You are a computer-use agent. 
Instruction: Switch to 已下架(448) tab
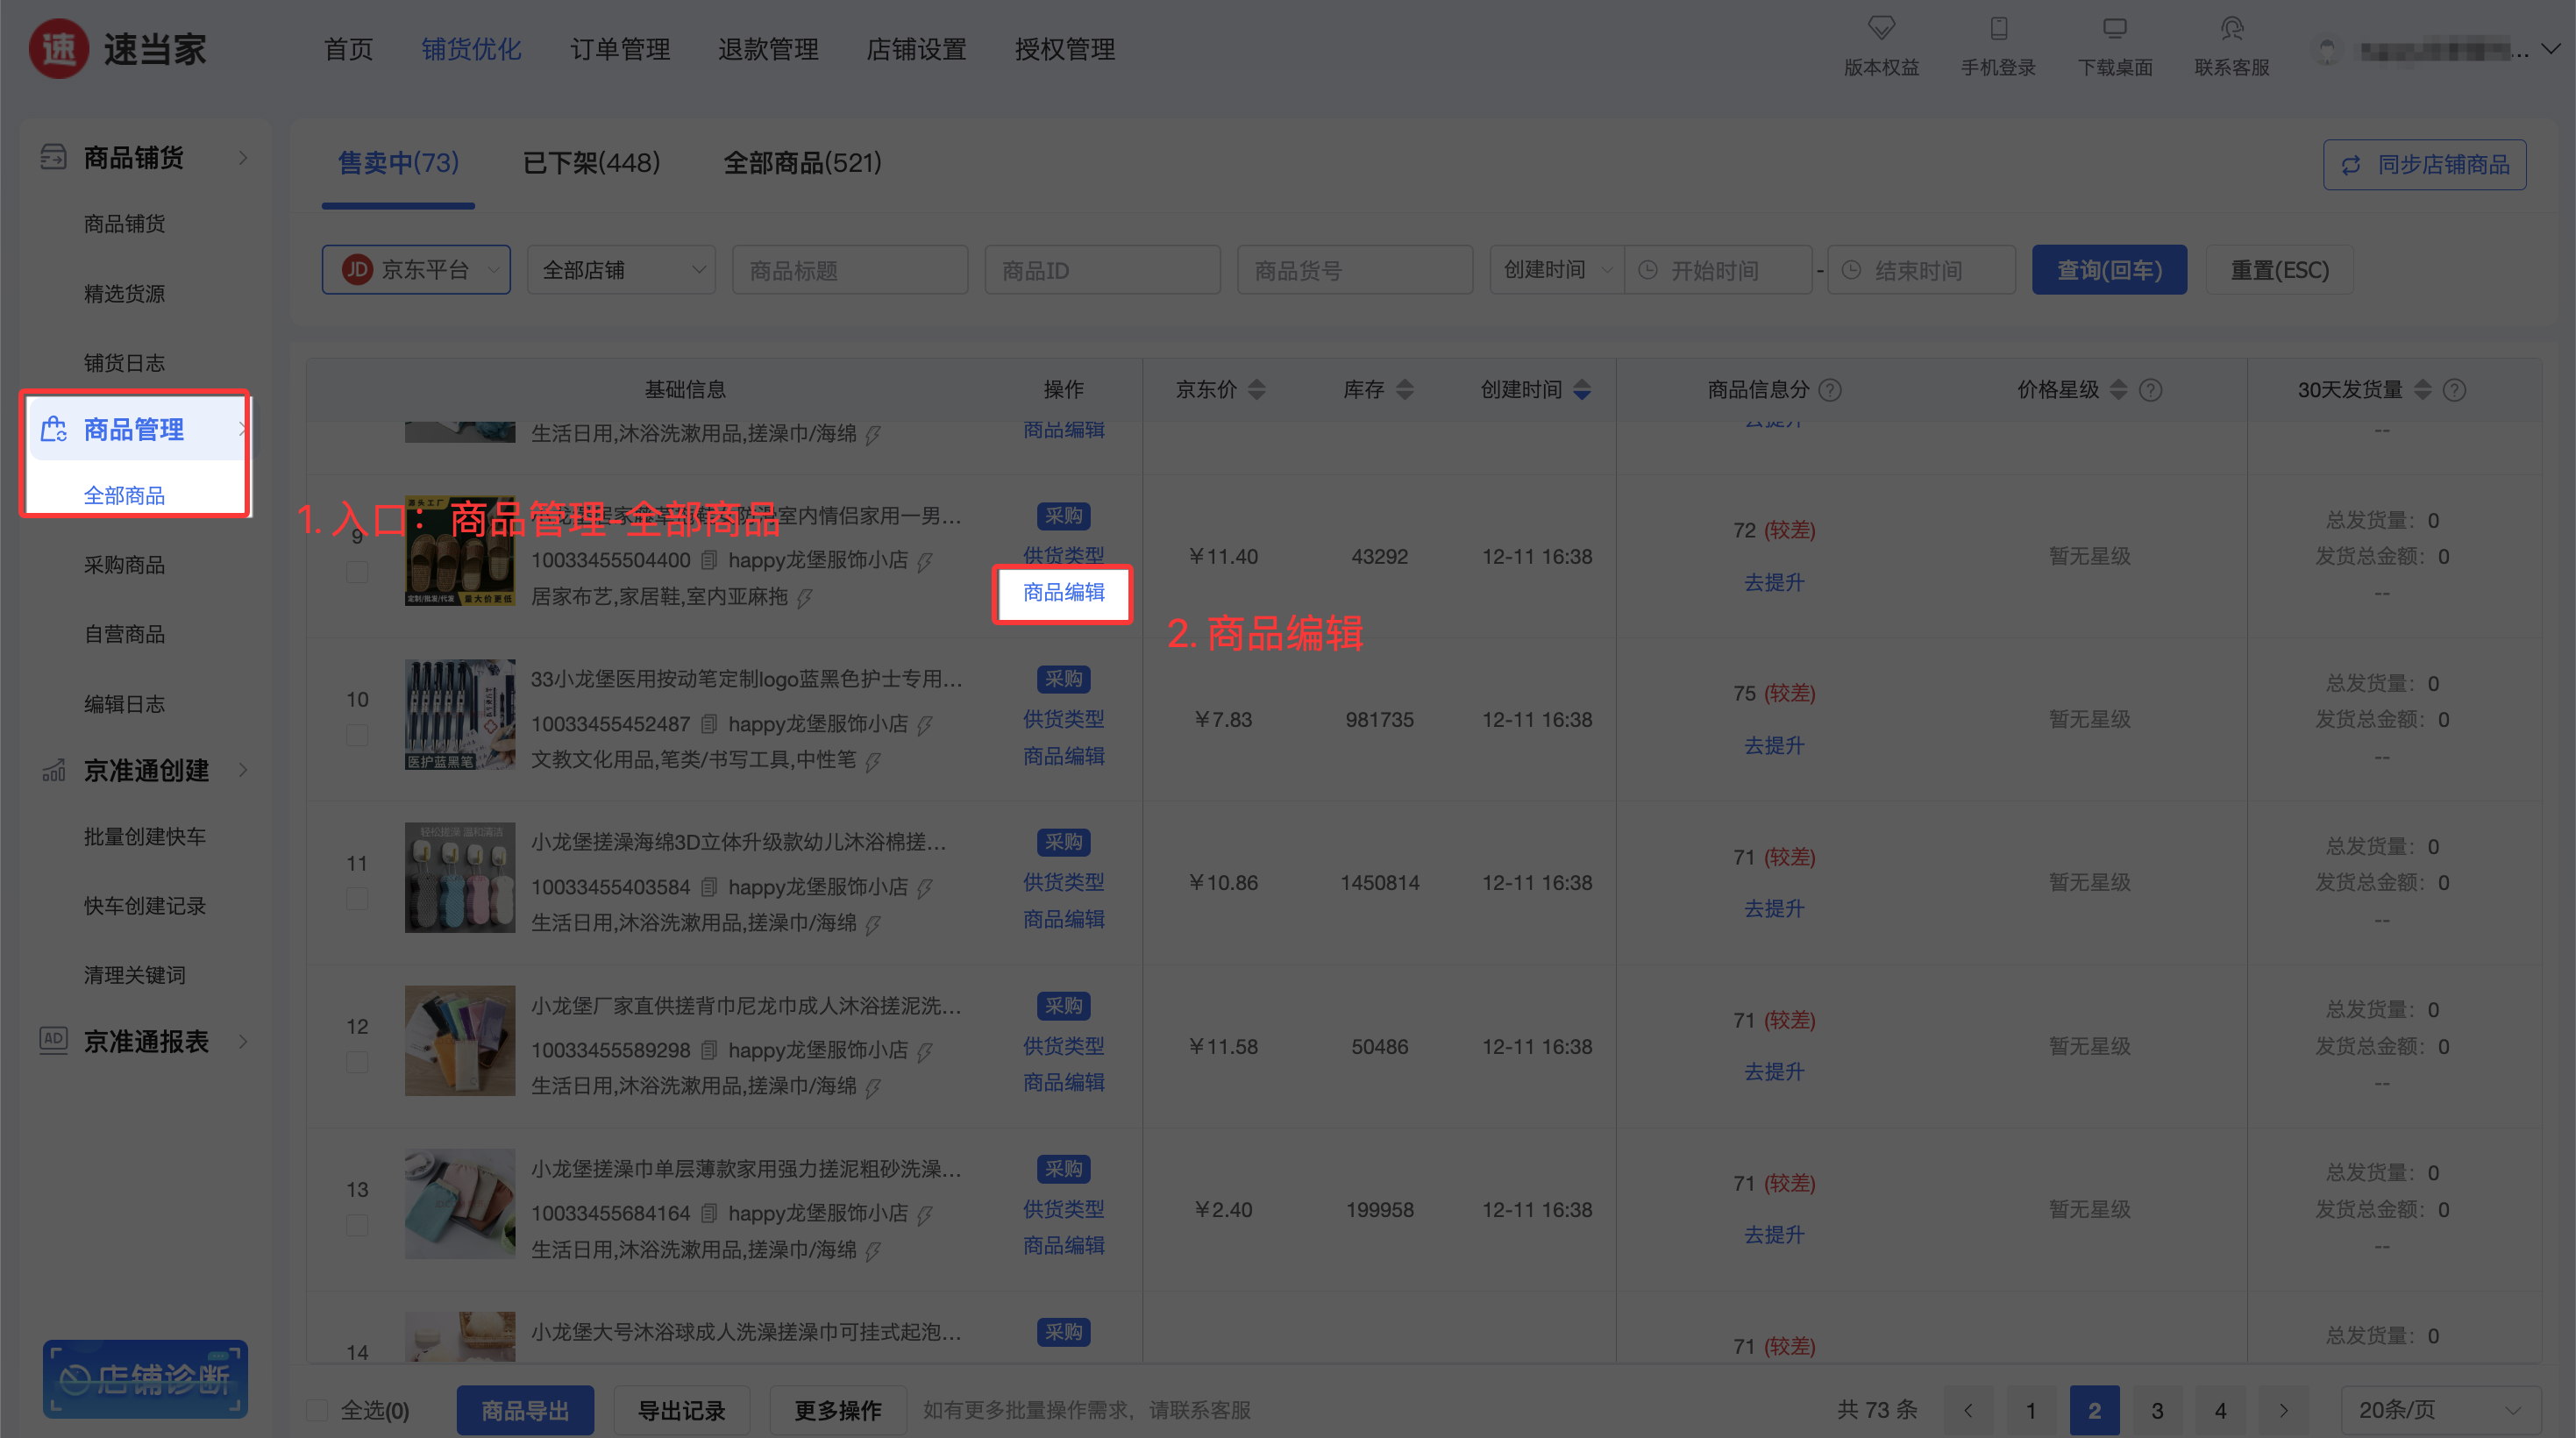[591, 162]
